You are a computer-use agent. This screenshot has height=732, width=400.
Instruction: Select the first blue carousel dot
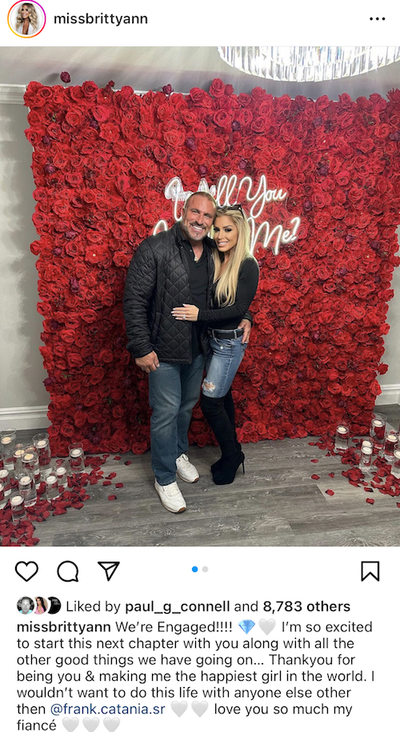[195, 569]
